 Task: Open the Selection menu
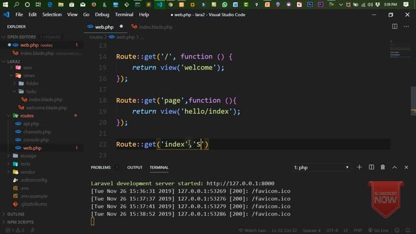[52, 14]
